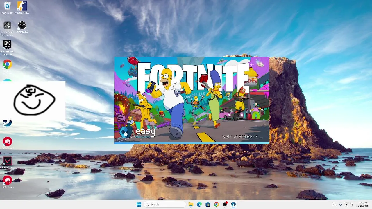Launch Counter-Strike 2 from the desktop
This screenshot has width=372, height=209.
pos(22,9)
